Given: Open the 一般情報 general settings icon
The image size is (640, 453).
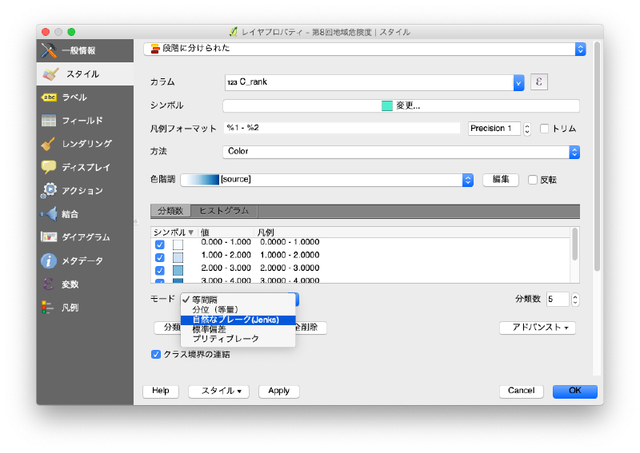Looking at the screenshot, I should 49,50.
